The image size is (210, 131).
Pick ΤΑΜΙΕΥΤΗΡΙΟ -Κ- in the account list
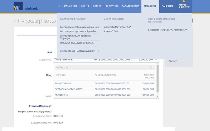[63, 84]
